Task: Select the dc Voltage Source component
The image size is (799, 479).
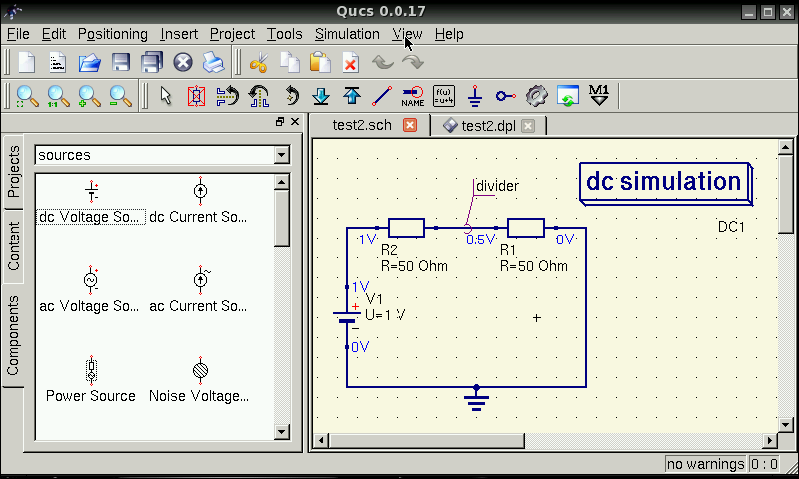Action: (91, 203)
